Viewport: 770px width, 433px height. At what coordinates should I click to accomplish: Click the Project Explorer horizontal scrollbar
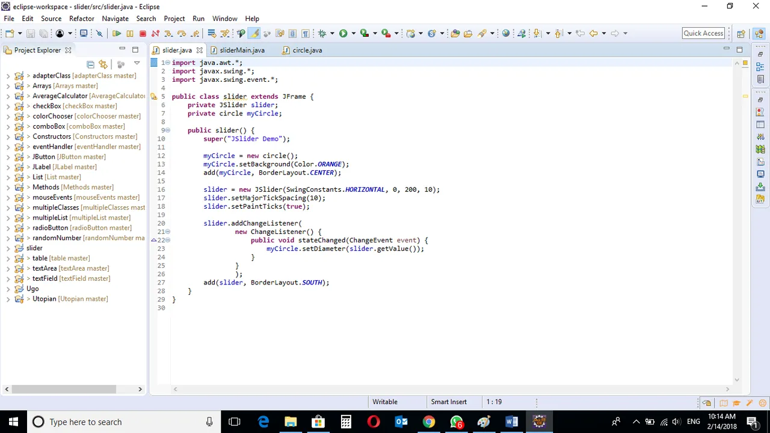pyautogui.click(x=63, y=389)
